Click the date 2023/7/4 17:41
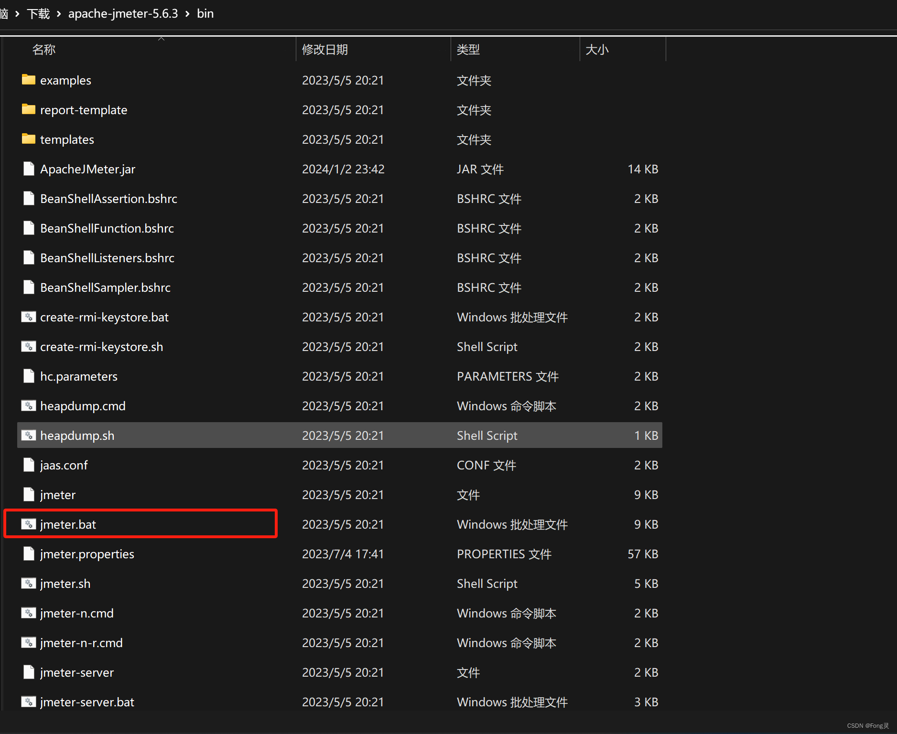The height and width of the screenshot is (734, 897). tap(343, 554)
